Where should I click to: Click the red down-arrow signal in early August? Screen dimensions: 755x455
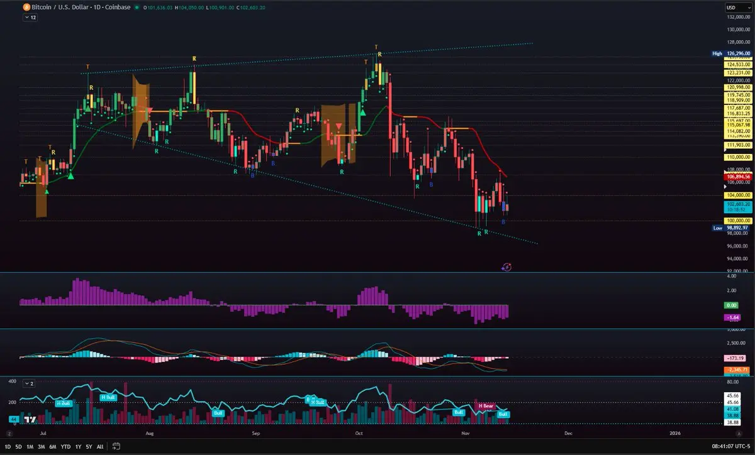150,111
